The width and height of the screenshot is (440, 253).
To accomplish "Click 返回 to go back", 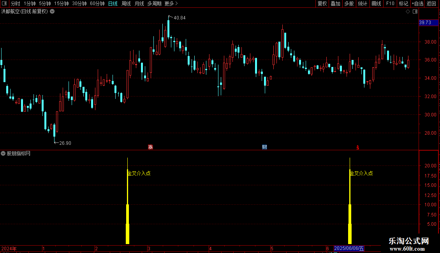I will coord(431,4).
